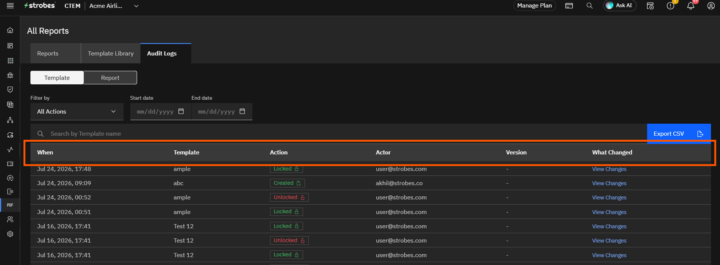Click akhil@strobes.co actor cell
Viewport: 720px width, 265px height.
point(399,183)
